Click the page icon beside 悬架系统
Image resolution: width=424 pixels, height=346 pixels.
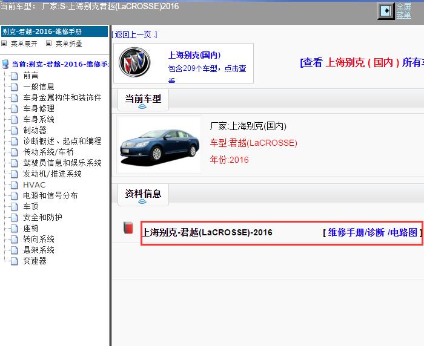click(15, 250)
